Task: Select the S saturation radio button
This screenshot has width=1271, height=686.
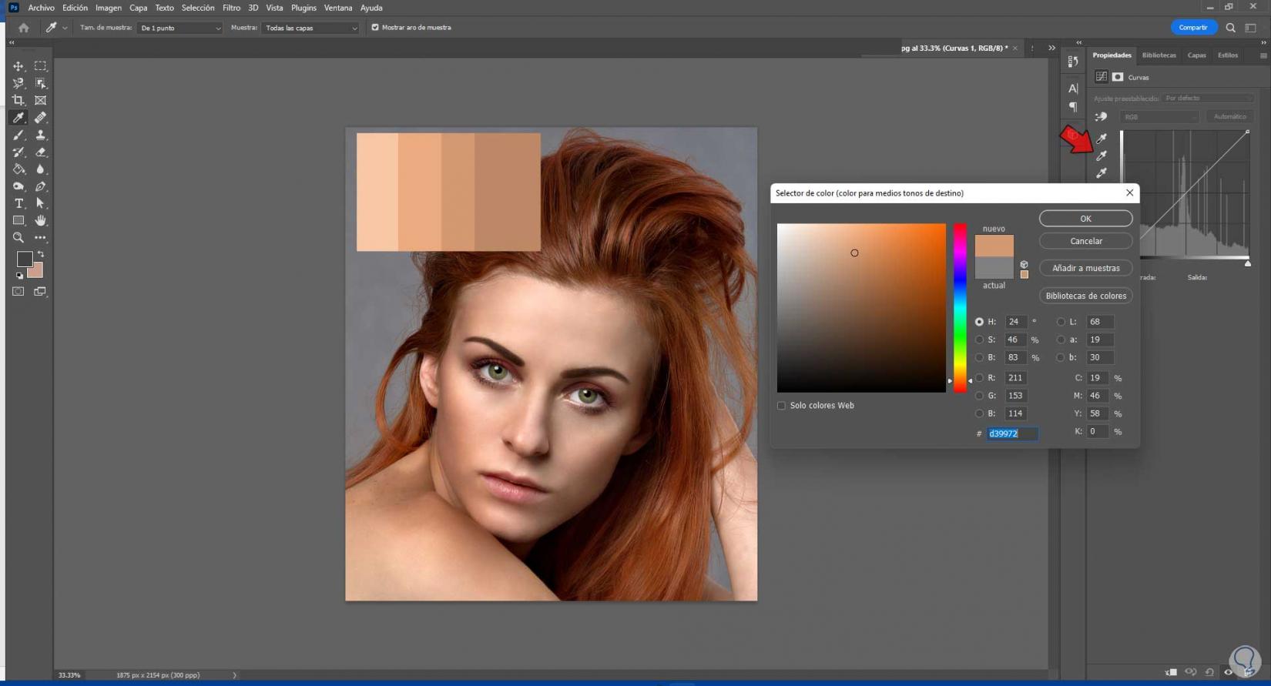Action: point(979,340)
